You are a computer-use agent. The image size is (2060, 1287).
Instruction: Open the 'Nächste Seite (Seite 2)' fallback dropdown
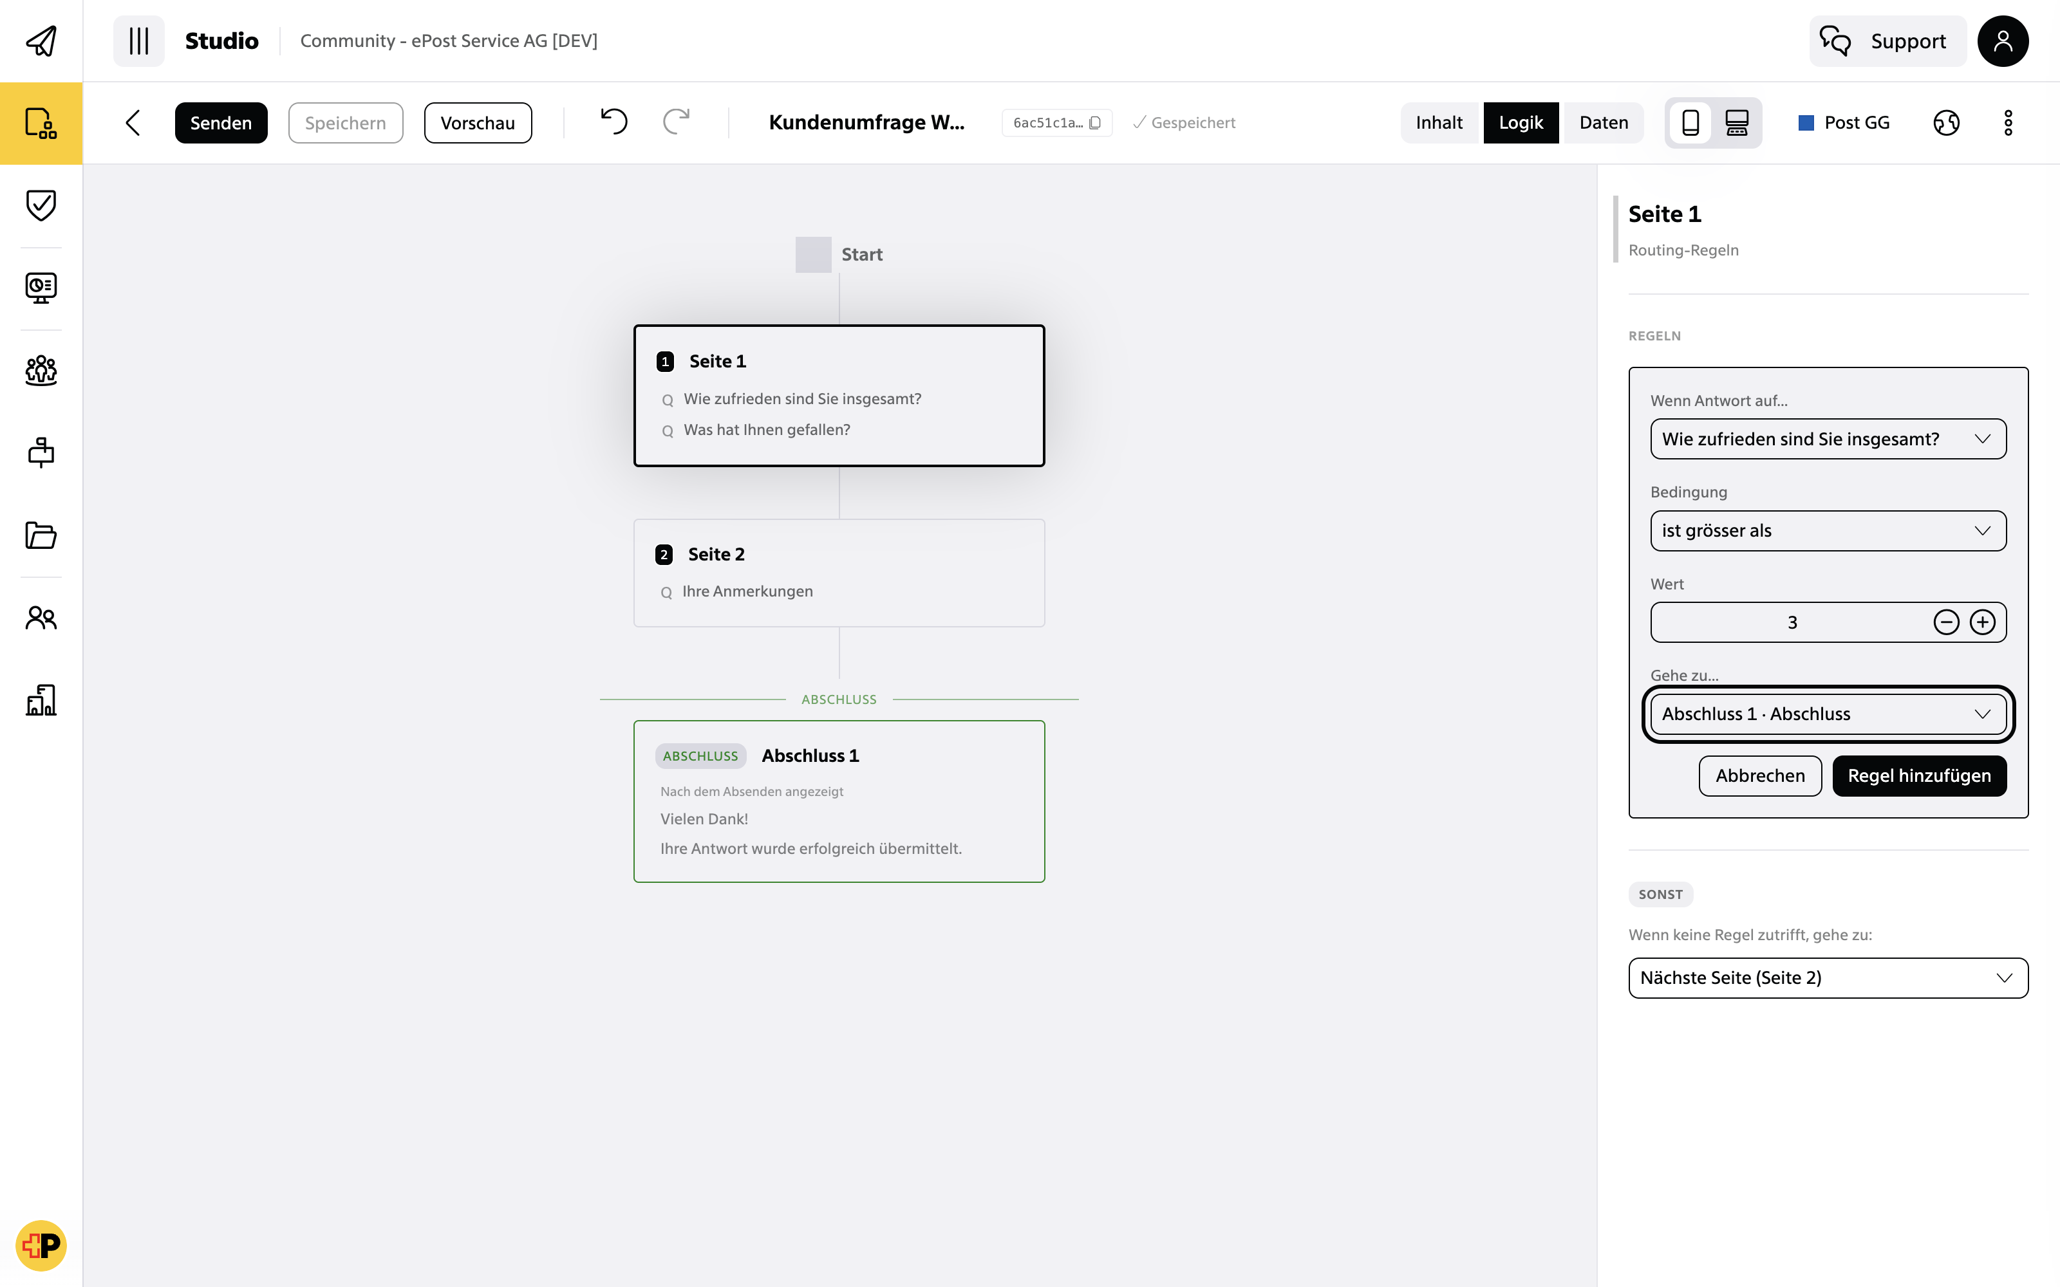point(1828,978)
